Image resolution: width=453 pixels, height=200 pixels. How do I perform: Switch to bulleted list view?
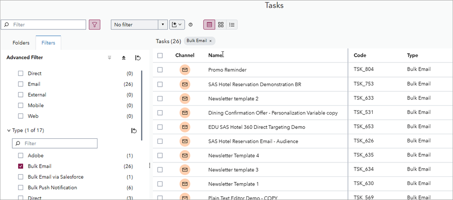[x=232, y=24]
